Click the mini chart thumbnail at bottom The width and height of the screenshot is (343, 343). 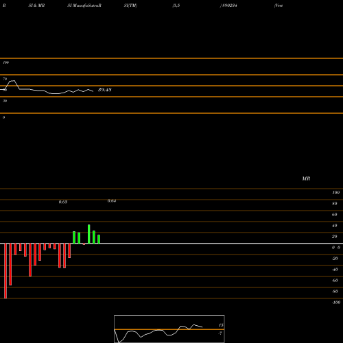click(x=169, y=329)
